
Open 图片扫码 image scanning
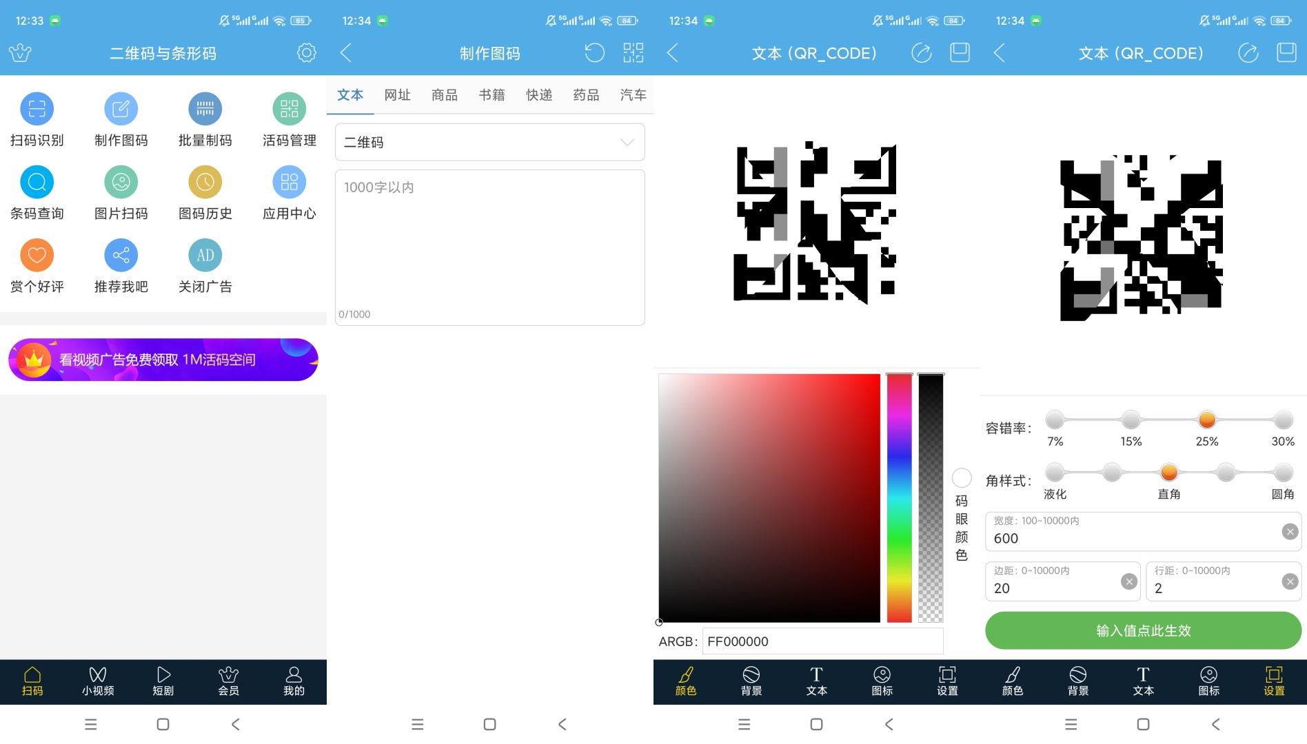(121, 182)
